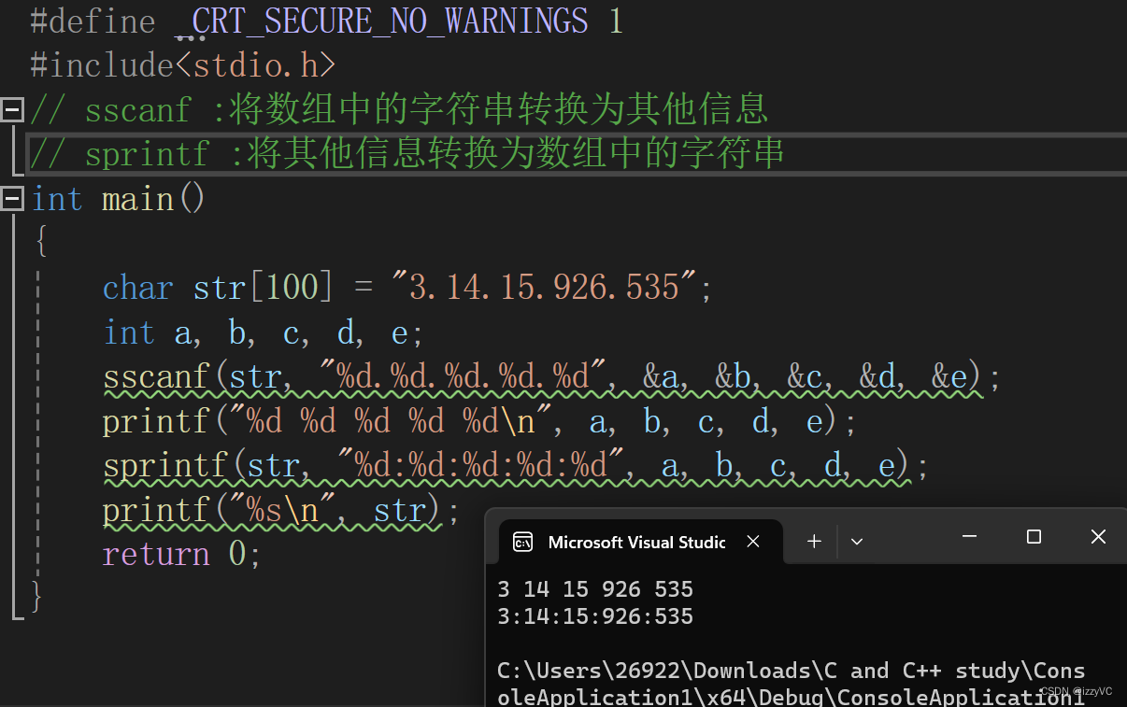Click the return 0 statement
This screenshot has width=1127, height=707.
(178, 554)
